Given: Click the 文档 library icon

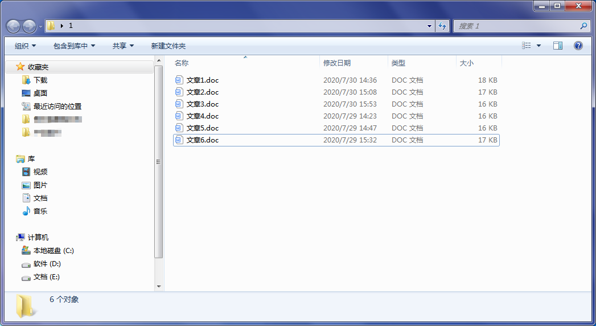Looking at the screenshot, I should (26, 198).
